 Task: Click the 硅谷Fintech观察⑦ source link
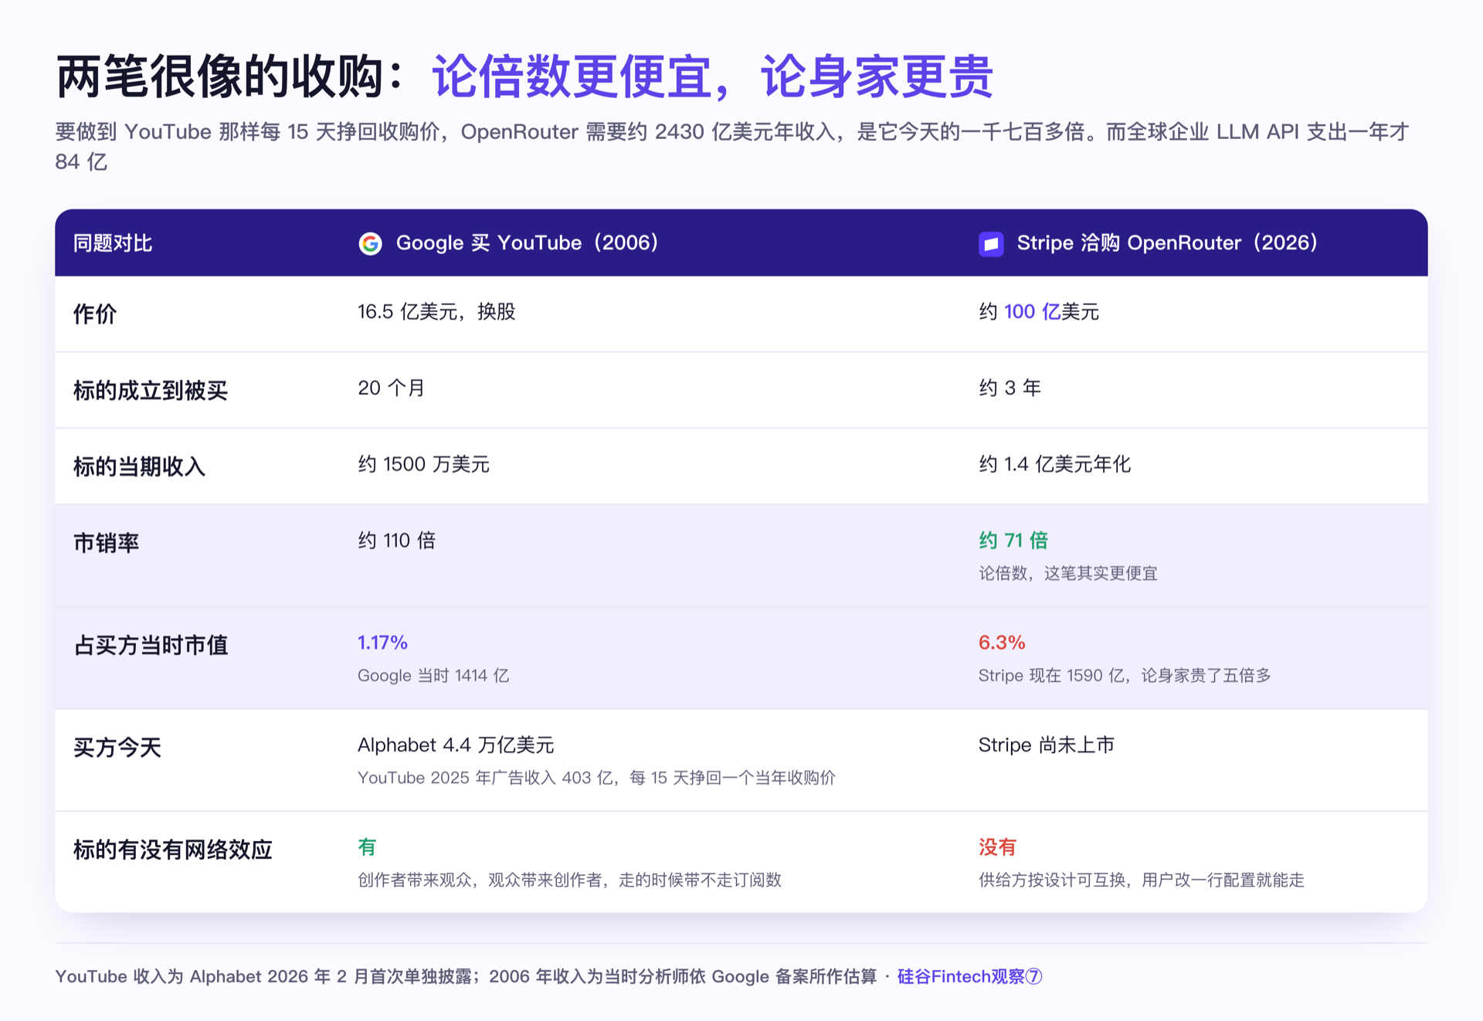(970, 976)
